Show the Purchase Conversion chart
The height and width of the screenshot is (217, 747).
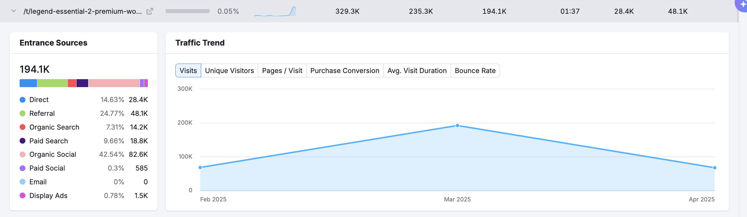345,71
